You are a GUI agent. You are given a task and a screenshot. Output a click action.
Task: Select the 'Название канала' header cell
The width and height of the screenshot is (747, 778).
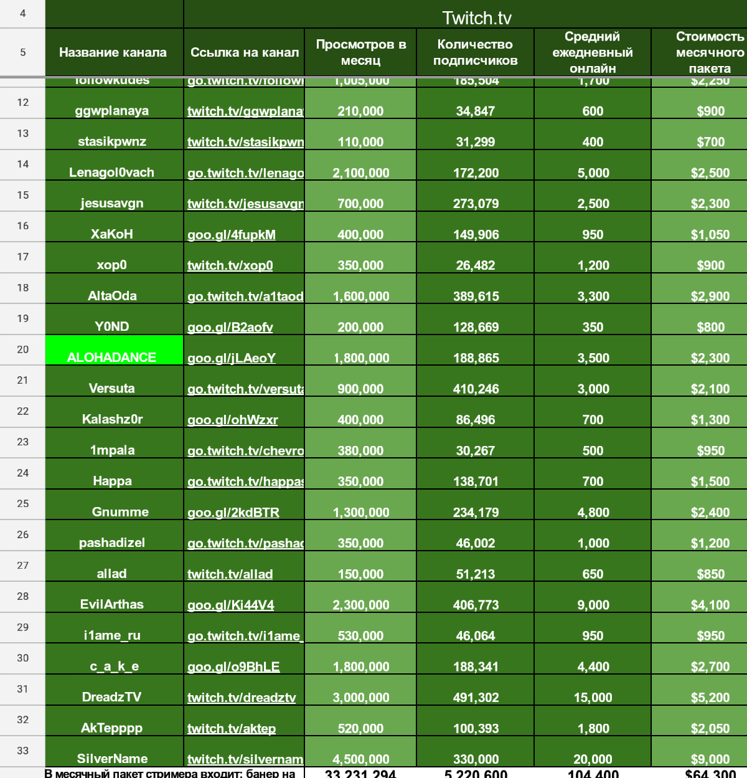coord(115,52)
